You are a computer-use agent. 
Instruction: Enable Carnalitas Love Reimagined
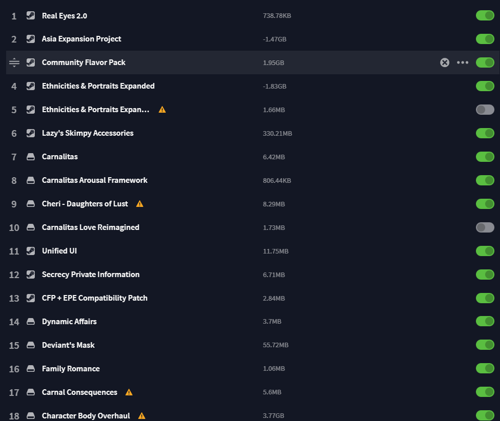pyautogui.click(x=485, y=227)
